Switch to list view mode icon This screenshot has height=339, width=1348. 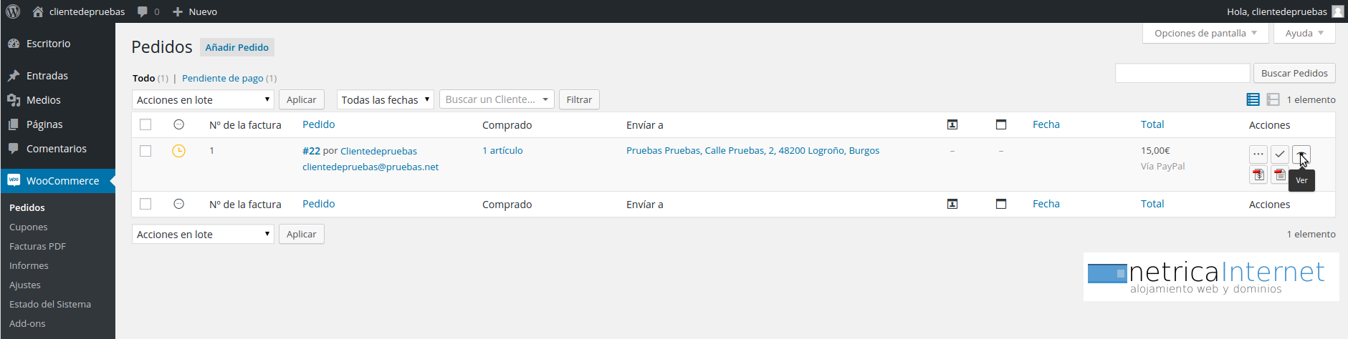point(1253,99)
